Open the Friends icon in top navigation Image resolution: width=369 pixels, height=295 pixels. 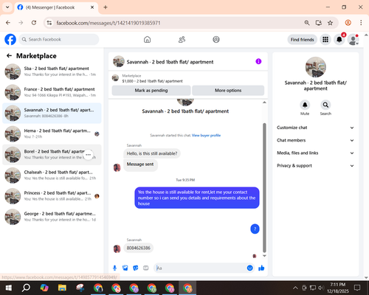[x=182, y=39]
